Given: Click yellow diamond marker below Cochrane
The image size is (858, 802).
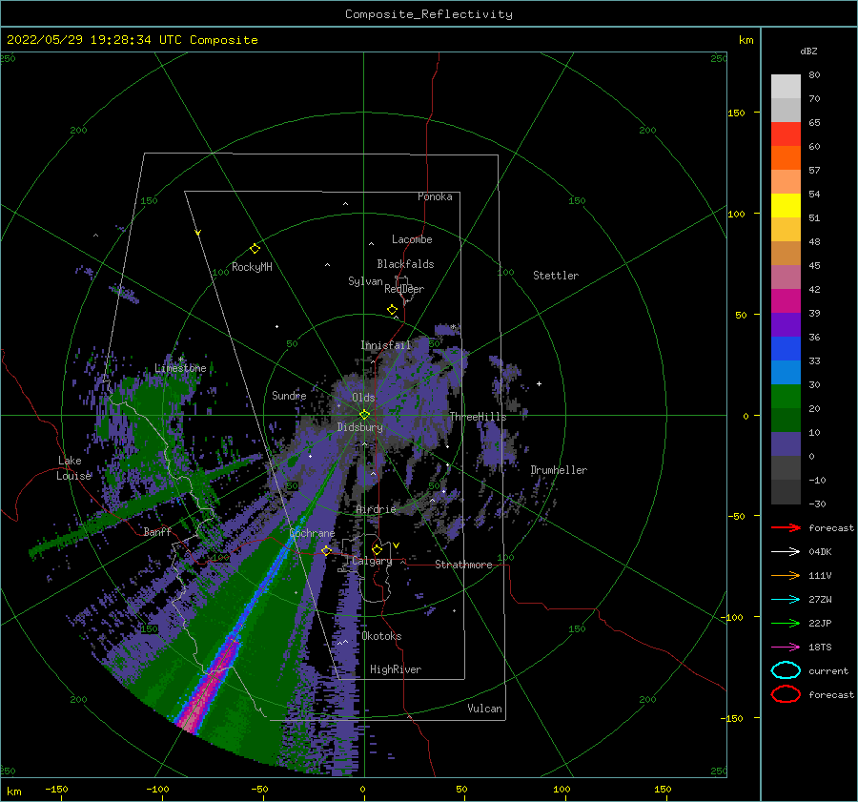Looking at the screenshot, I should [x=326, y=550].
